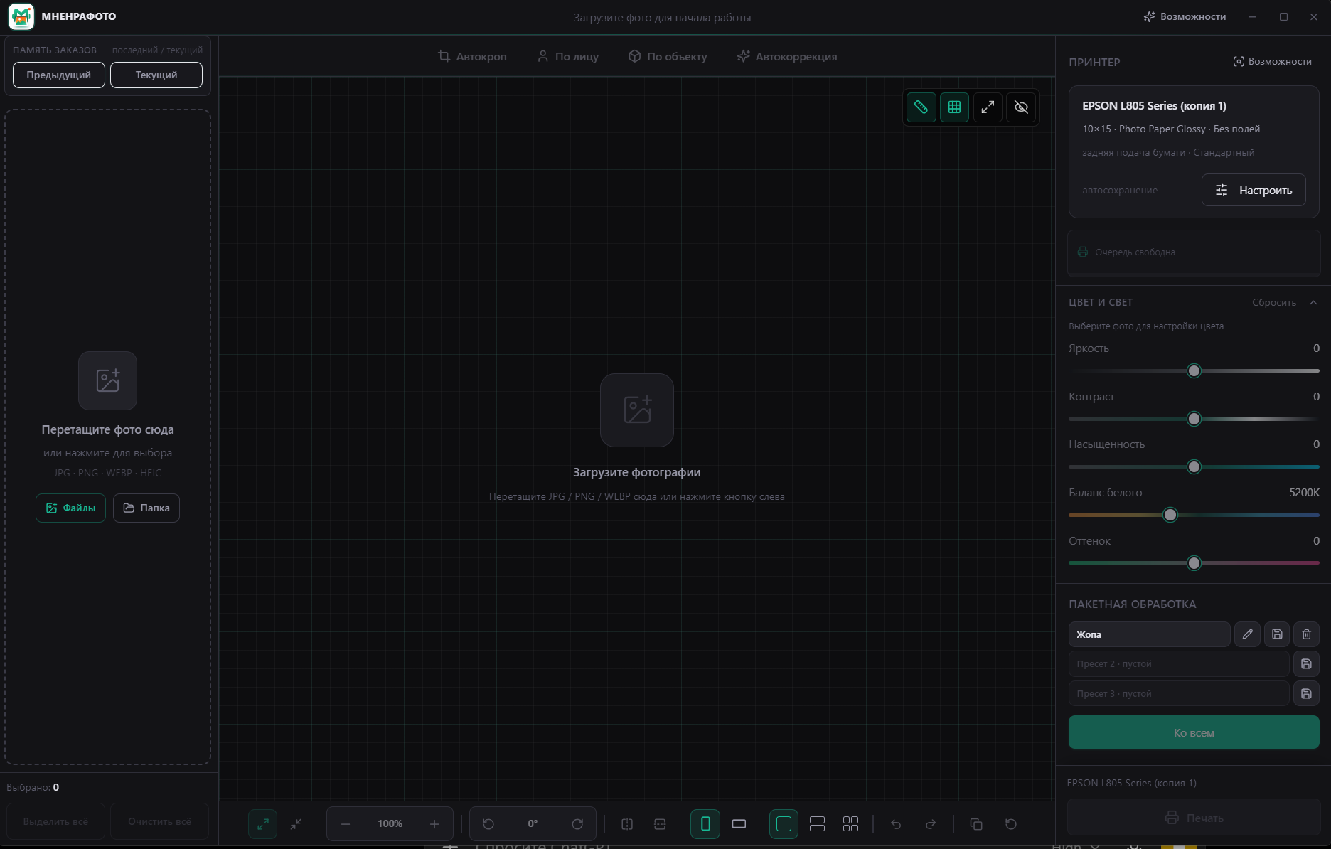1331x849 pixels.
Task: Click the Предыдущий order button
Action: click(59, 75)
